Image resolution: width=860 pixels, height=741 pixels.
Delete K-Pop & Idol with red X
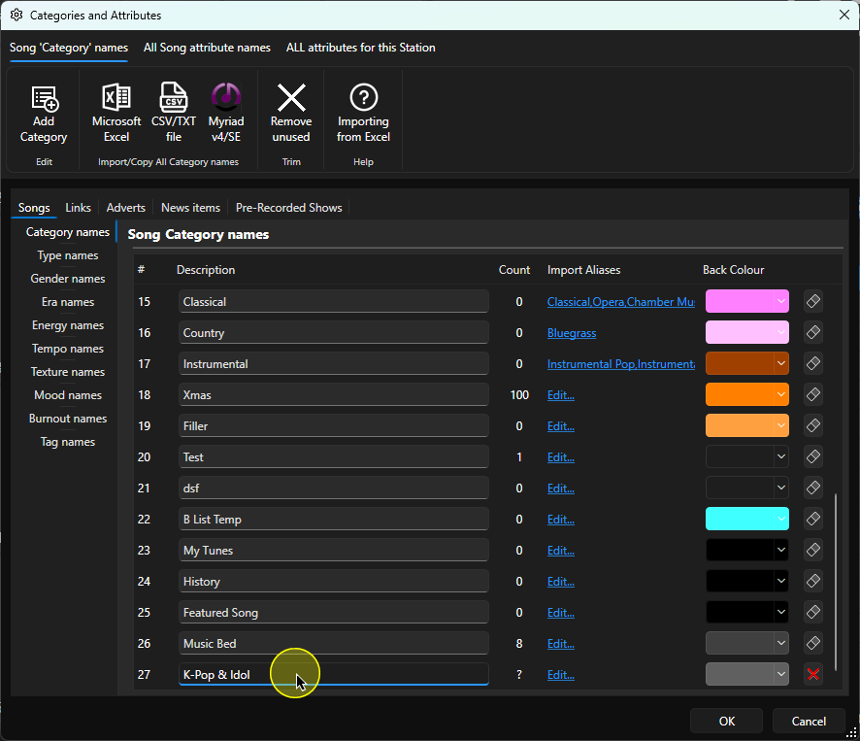pos(812,674)
